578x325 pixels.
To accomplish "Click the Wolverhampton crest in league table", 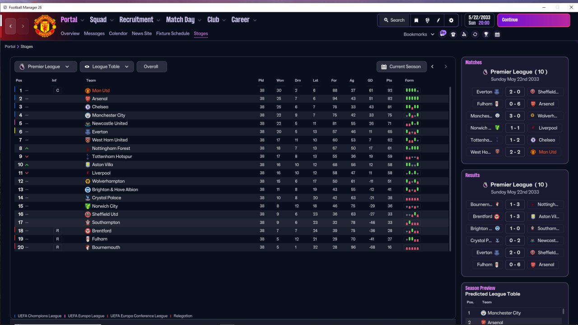I will click(x=88, y=181).
